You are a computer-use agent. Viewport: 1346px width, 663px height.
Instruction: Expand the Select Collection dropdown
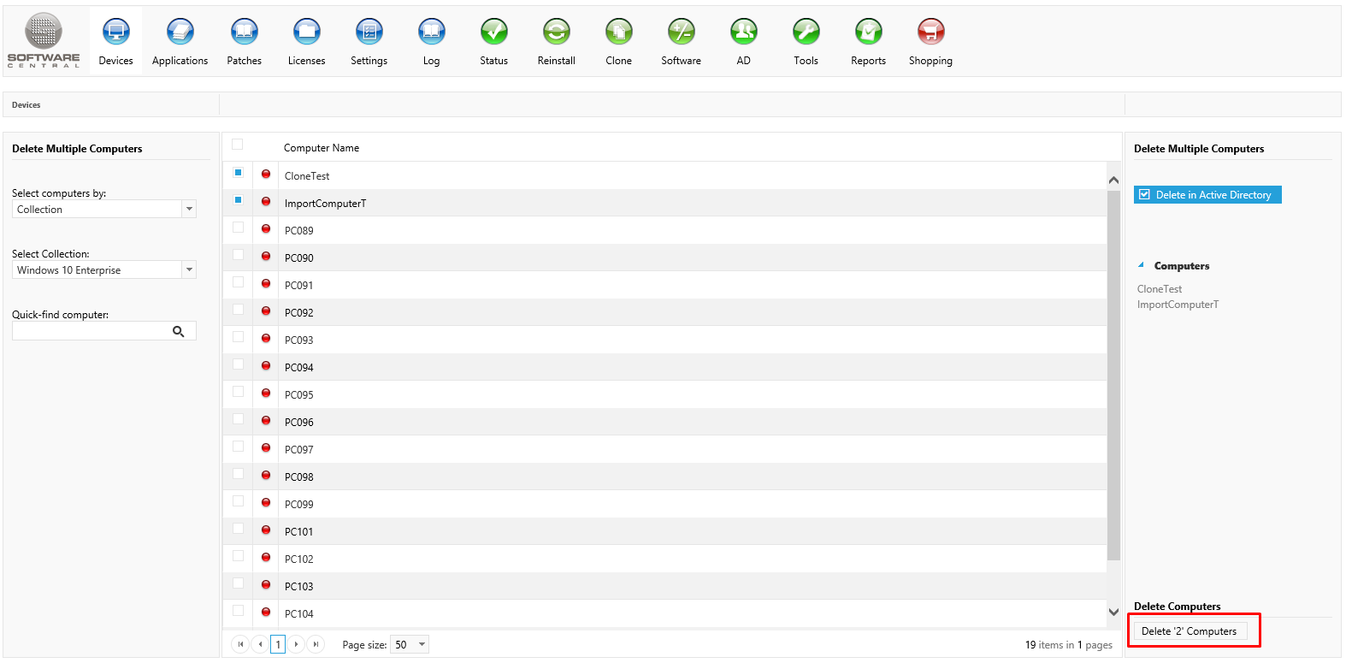189,270
